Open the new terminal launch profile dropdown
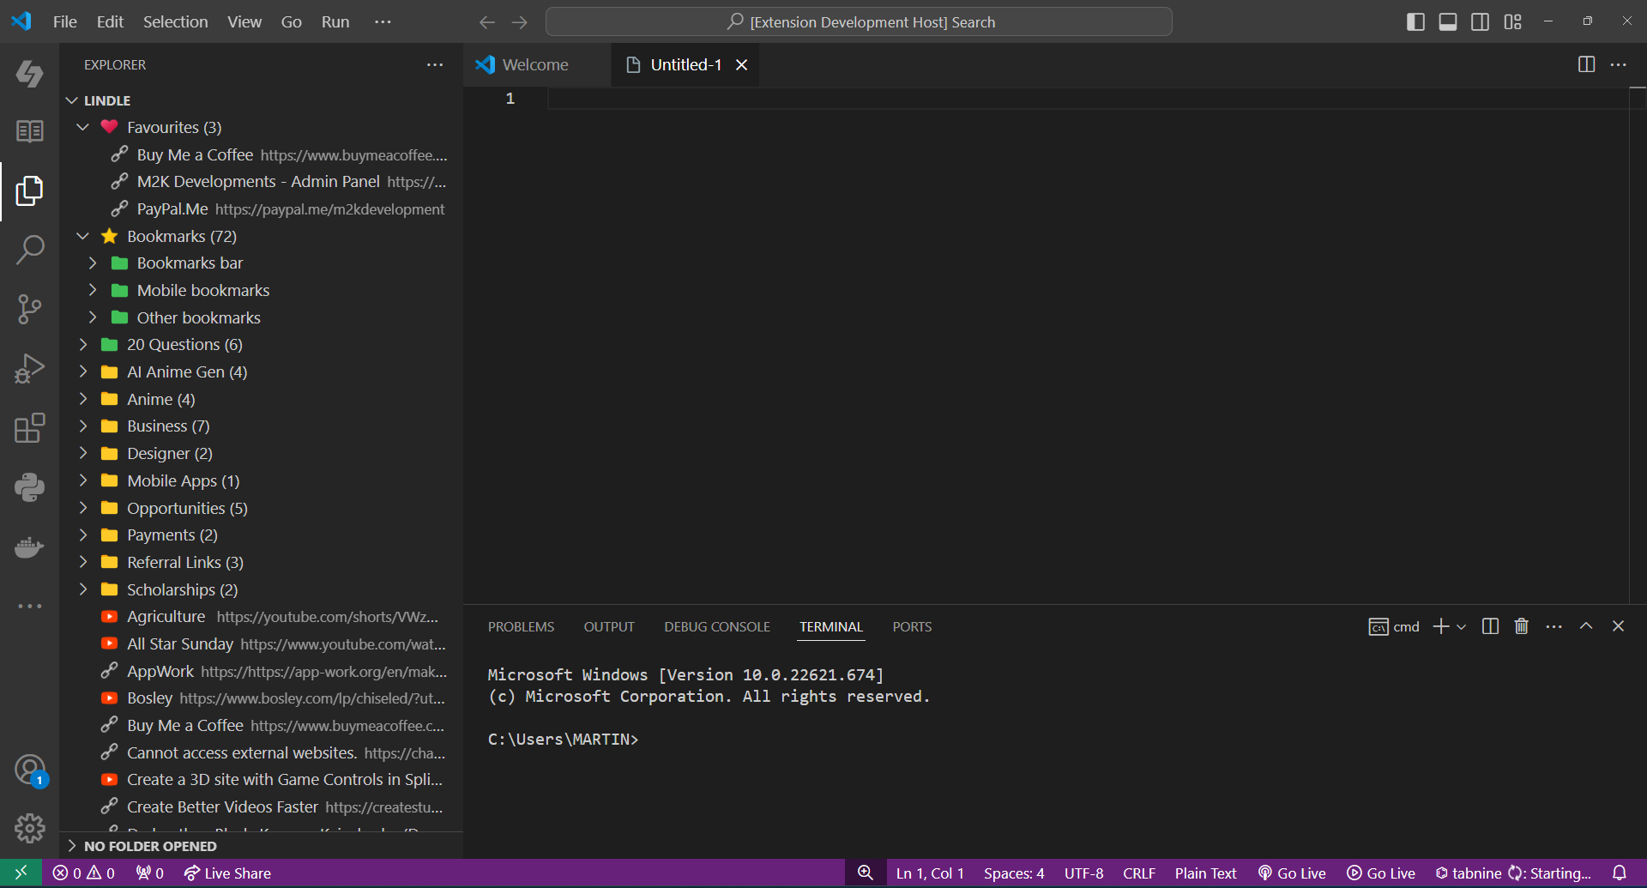The height and width of the screenshot is (888, 1647). [1461, 627]
